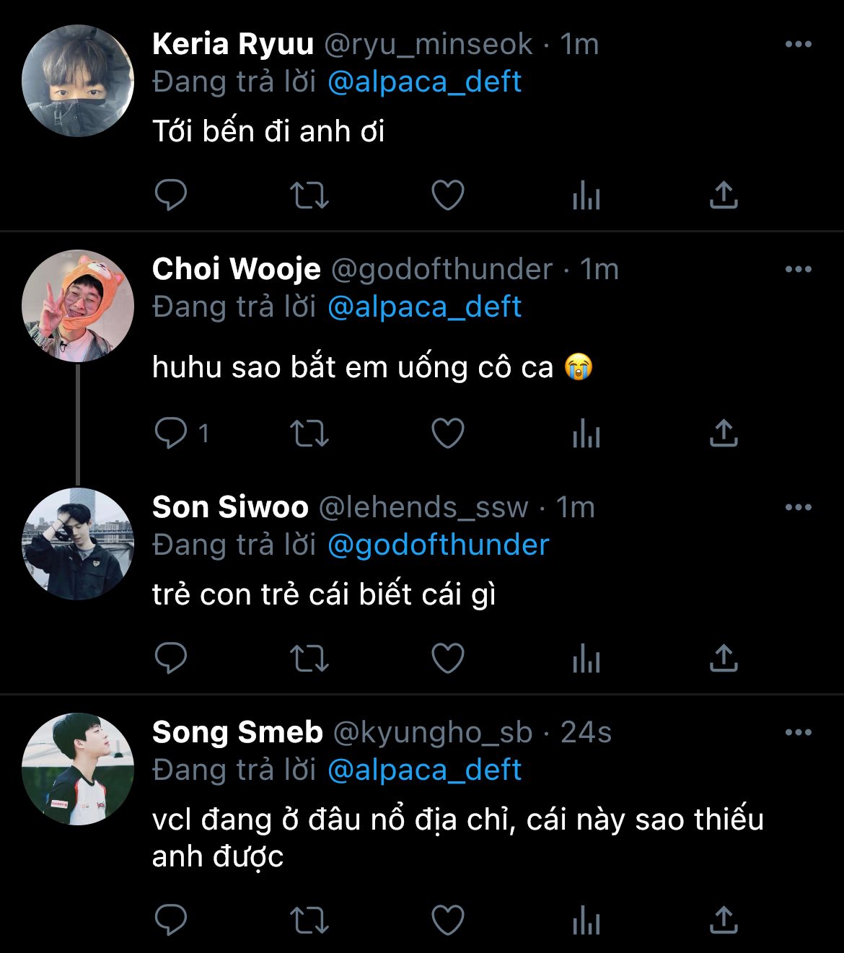Share Song Smeb's tweet

(724, 919)
